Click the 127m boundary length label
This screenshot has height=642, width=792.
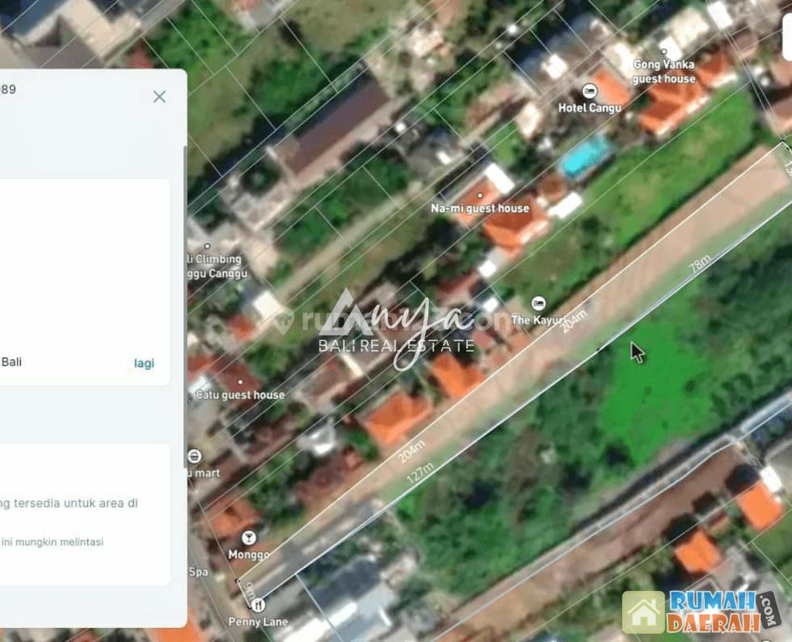click(420, 473)
